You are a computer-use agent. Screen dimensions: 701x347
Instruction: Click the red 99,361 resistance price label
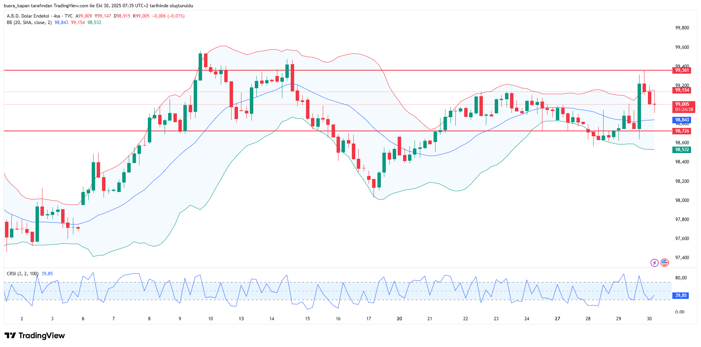[682, 70]
